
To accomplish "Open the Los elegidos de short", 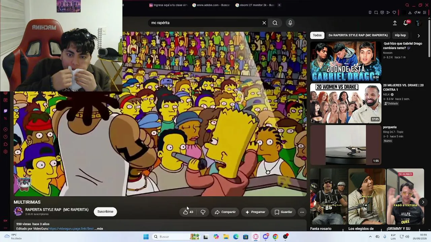I will tap(367, 197).
